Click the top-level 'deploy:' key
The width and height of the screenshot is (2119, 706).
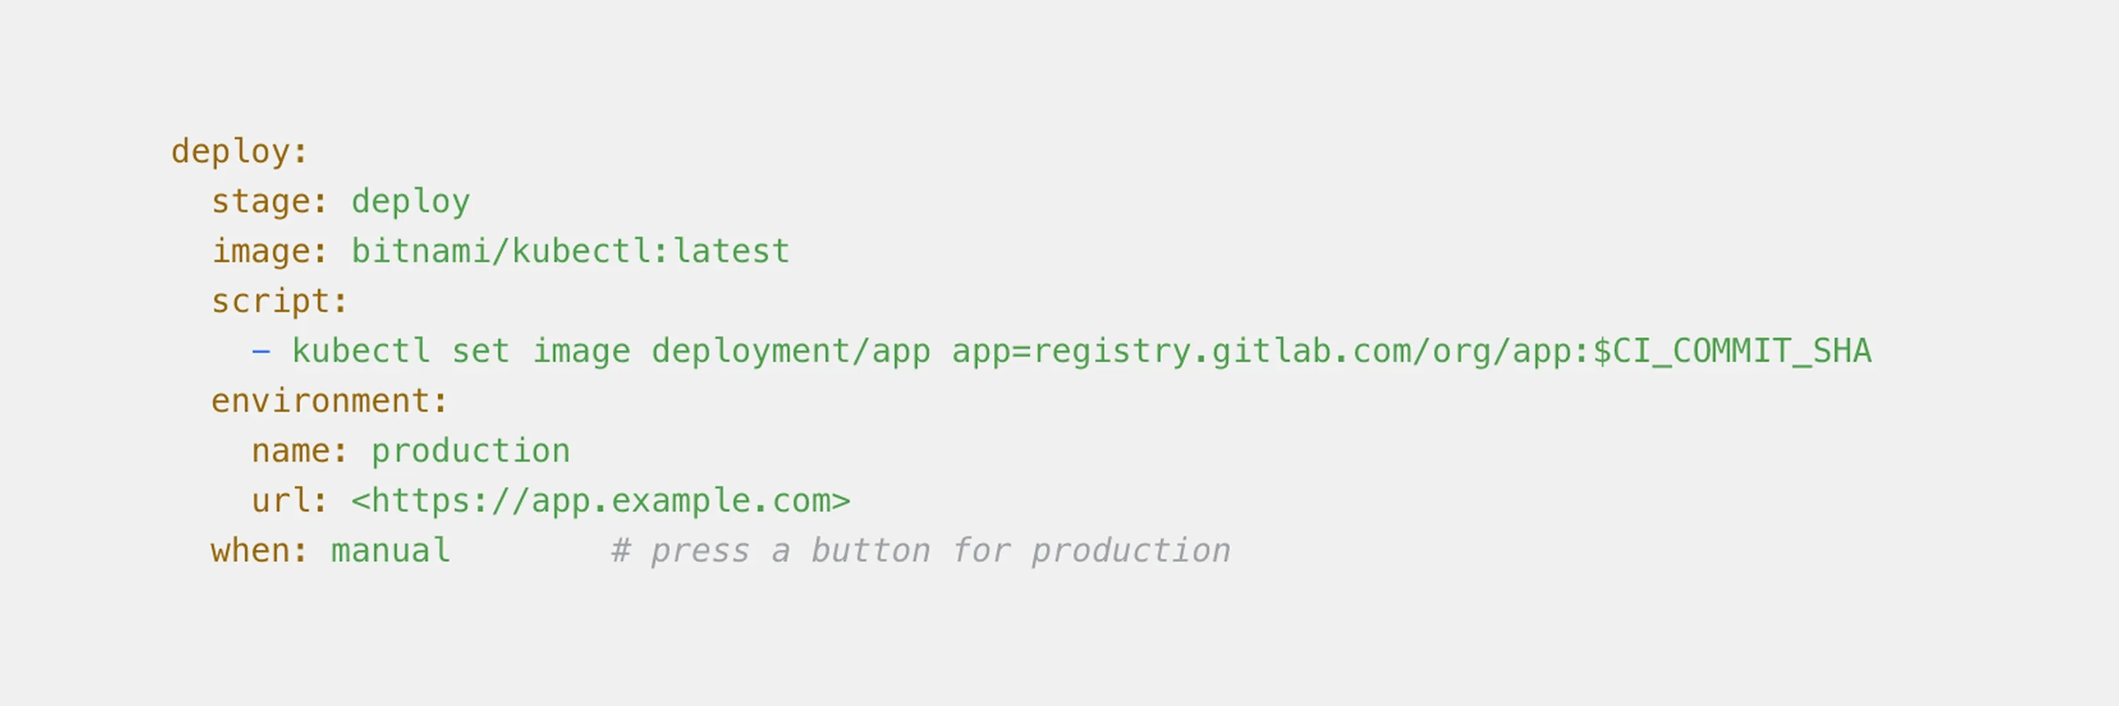tap(239, 152)
